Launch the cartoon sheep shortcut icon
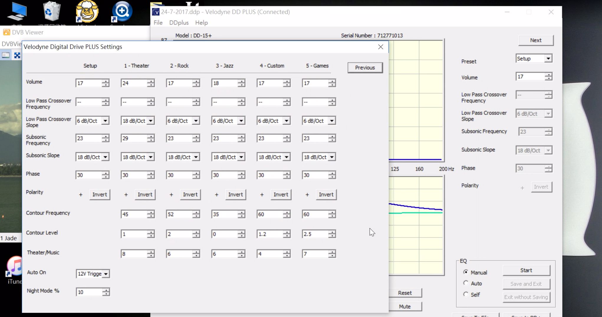 (87, 11)
